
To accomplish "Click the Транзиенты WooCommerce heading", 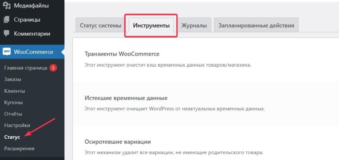I will 122,54.
